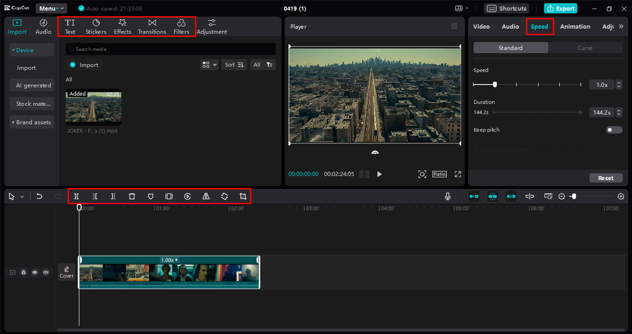Switch to the Animation tab

pyautogui.click(x=575, y=27)
